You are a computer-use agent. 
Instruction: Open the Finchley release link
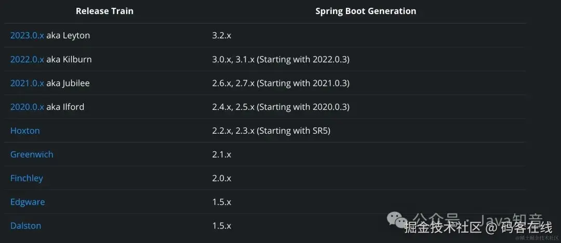26,179
